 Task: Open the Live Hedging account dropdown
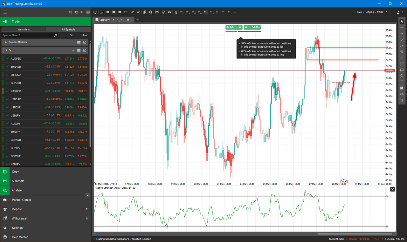[x=386, y=12]
